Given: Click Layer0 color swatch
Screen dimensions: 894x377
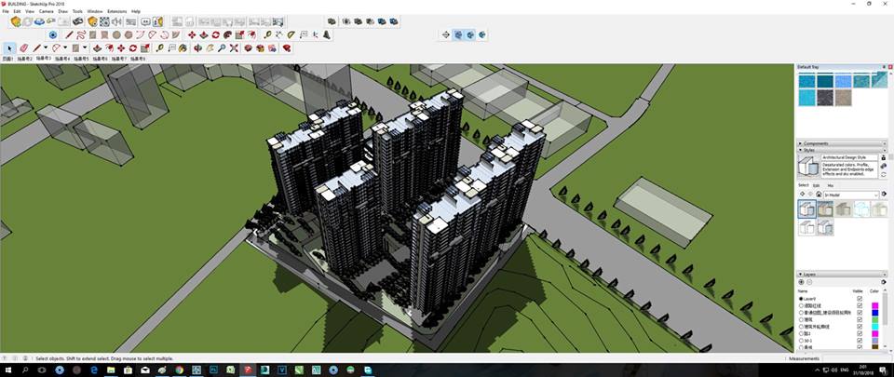Looking at the screenshot, I should click(x=875, y=298).
